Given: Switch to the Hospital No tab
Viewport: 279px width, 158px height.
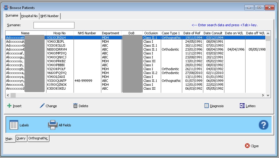Looking at the screenshot, I should [29, 16].
